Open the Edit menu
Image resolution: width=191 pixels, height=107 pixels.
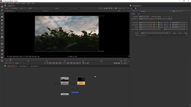[5, 4]
